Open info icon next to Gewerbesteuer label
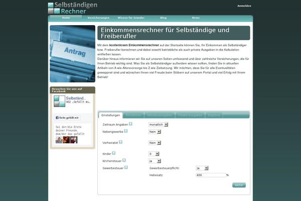The height and width of the screenshot is (201, 301). point(126,167)
